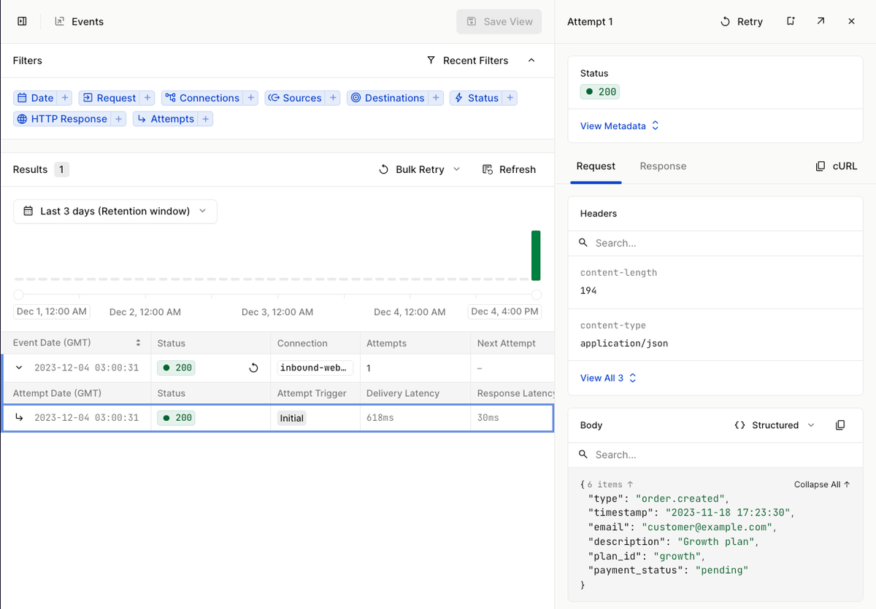Open the attempt in a new window
The width and height of the screenshot is (876, 609).
point(791,21)
